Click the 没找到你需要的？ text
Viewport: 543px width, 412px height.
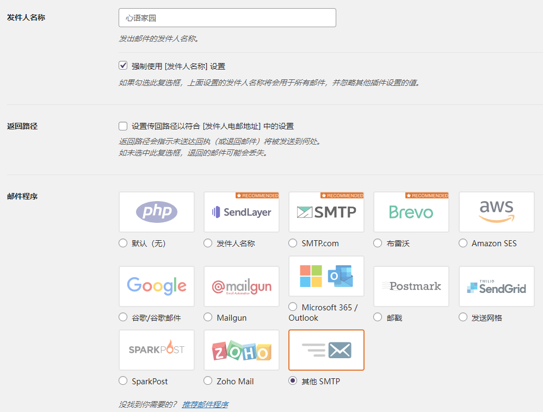coord(148,404)
